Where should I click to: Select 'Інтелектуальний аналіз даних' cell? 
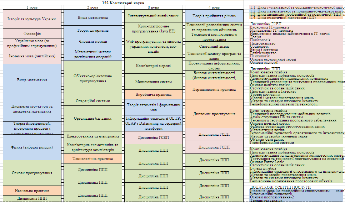pos(153,16)
